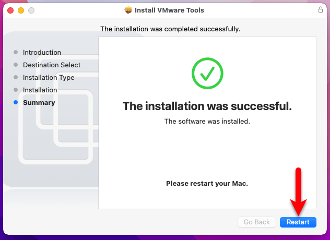Viewport: 330px width, 240px height.
Task: Select the Introduction step in sidebar
Action: [42, 52]
